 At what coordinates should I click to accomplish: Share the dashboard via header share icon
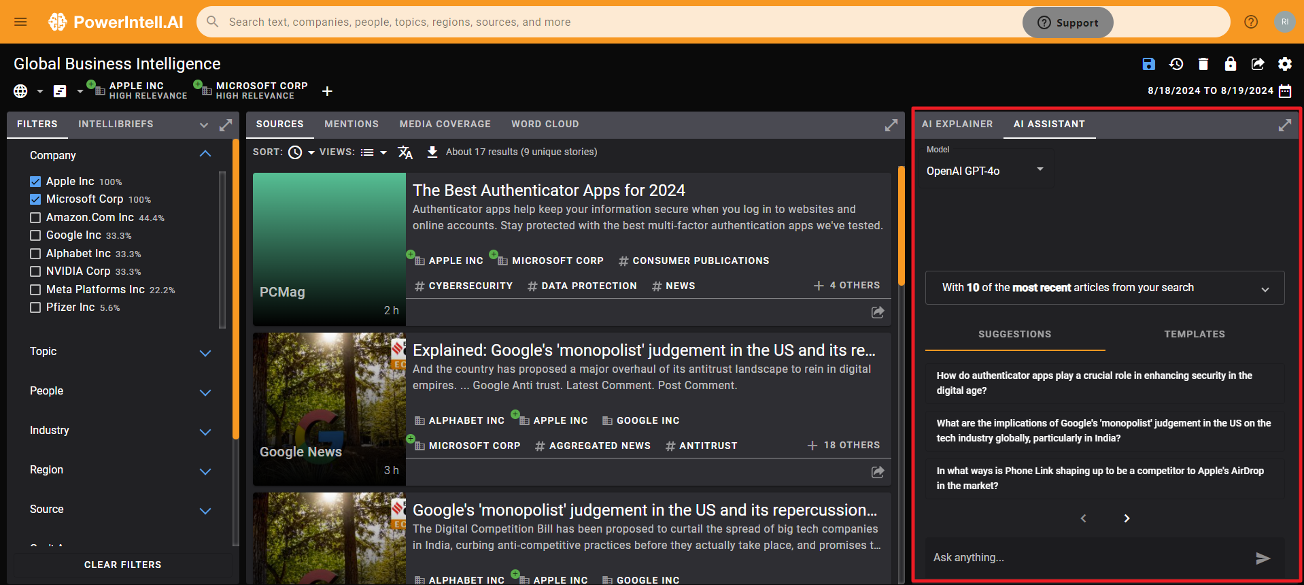(x=1258, y=64)
